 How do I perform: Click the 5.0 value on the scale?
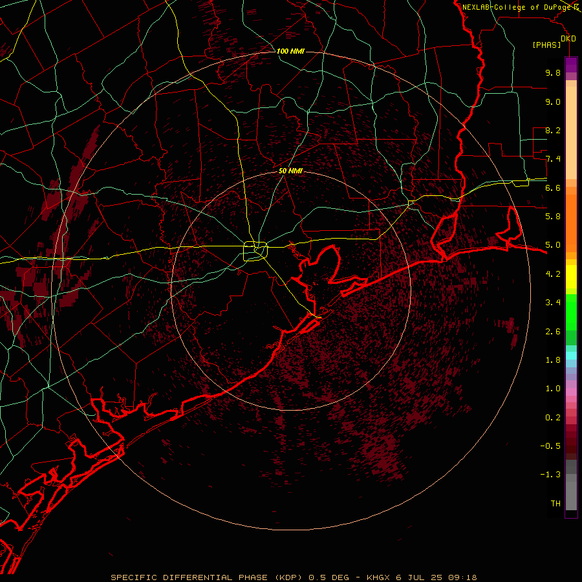click(553, 245)
